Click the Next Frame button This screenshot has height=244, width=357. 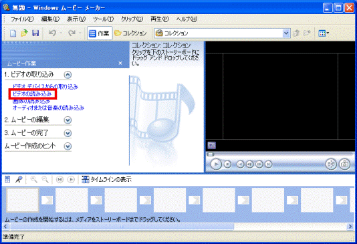point(259,164)
